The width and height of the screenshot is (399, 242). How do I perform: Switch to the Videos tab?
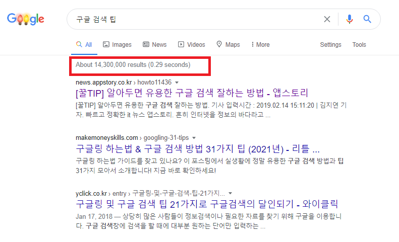point(192,45)
